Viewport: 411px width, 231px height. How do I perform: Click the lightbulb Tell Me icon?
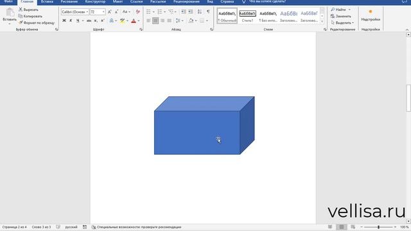pos(243,1)
